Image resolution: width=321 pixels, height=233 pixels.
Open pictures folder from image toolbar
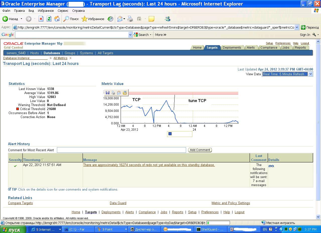click(125, 93)
